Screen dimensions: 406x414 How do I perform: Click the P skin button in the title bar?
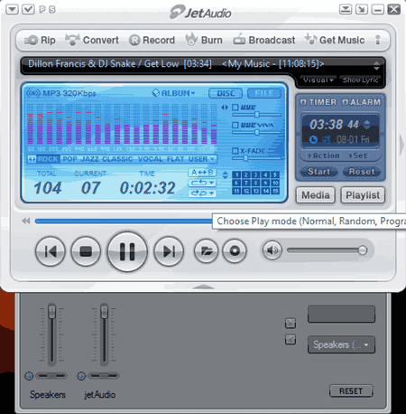[42, 10]
